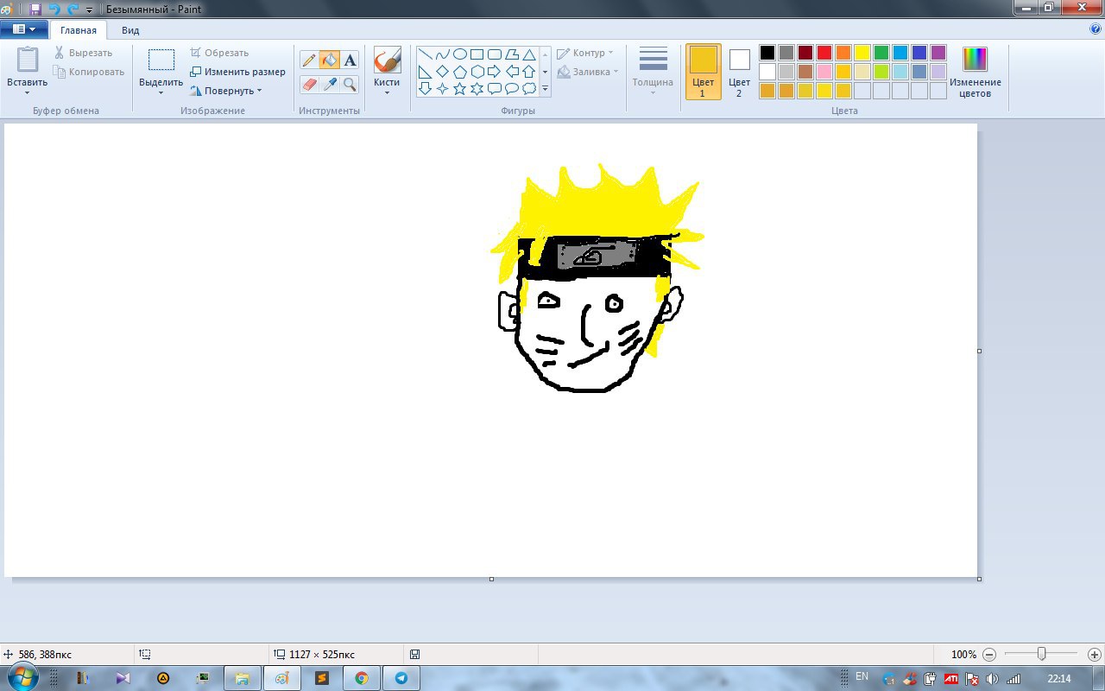Screen dimensions: 1105x691
Task: Open Windows Start button
Action: point(23,678)
